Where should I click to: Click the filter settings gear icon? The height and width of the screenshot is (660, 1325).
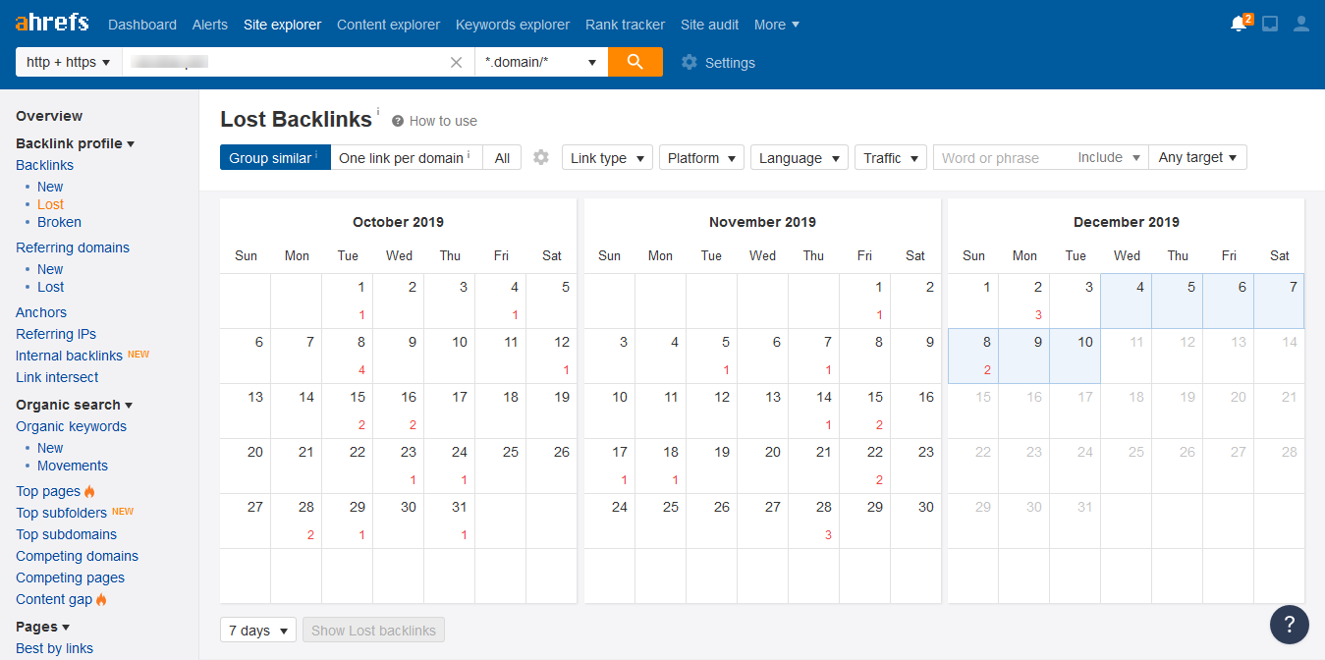541,157
